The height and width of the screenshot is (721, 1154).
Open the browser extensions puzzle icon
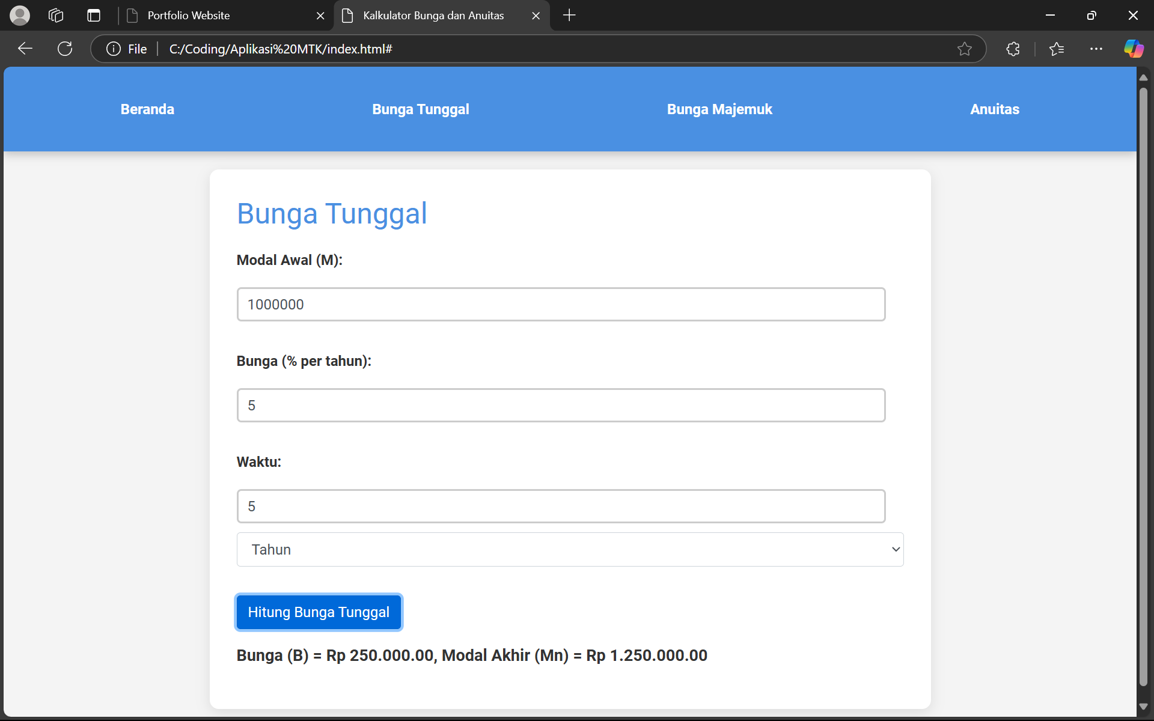[x=1013, y=49]
